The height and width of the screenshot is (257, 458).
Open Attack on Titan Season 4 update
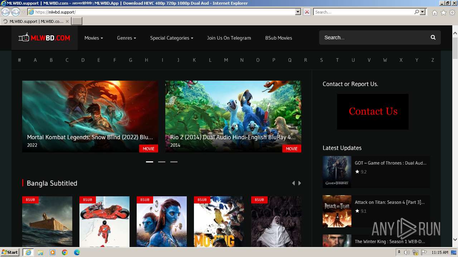pos(390,202)
